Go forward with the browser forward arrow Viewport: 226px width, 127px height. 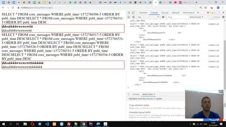point(8,8)
